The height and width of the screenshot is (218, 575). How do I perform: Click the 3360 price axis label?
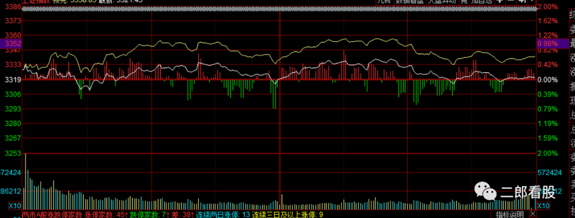[13, 36]
